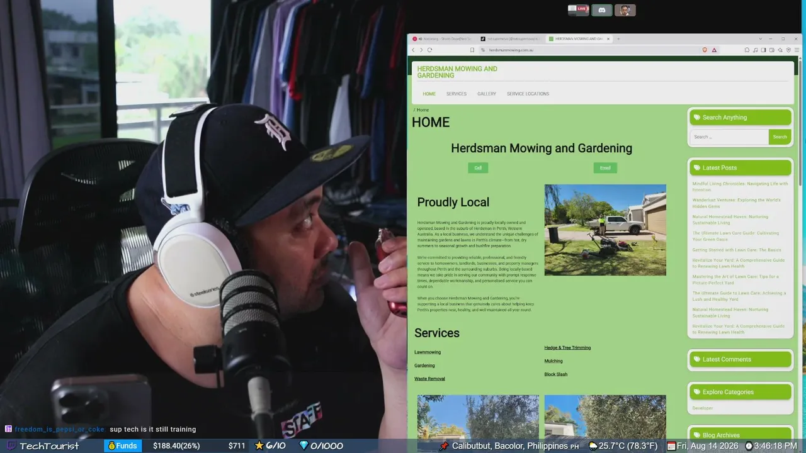Open the Mulching service link
Image resolution: width=806 pixels, height=453 pixels.
[553, 361]
